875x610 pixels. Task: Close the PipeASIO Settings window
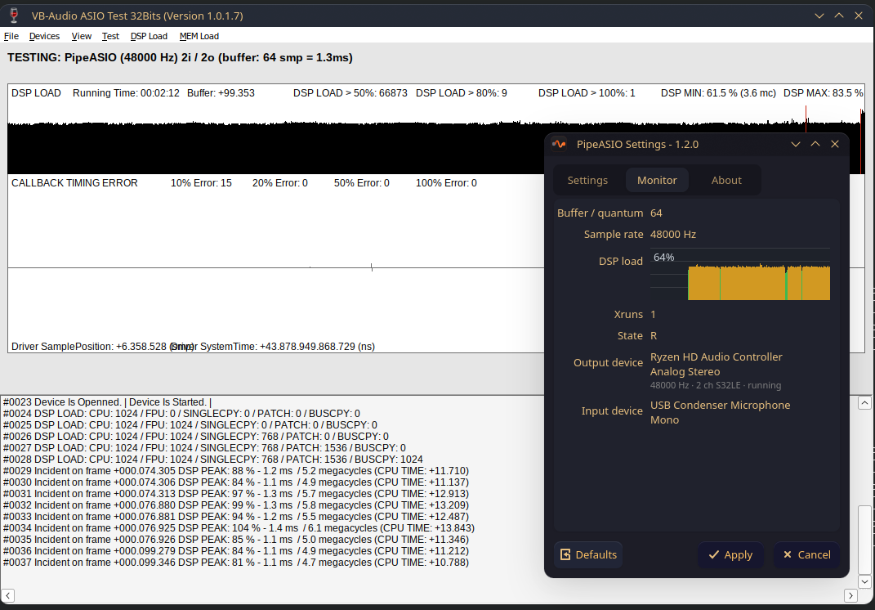(835, 144)
